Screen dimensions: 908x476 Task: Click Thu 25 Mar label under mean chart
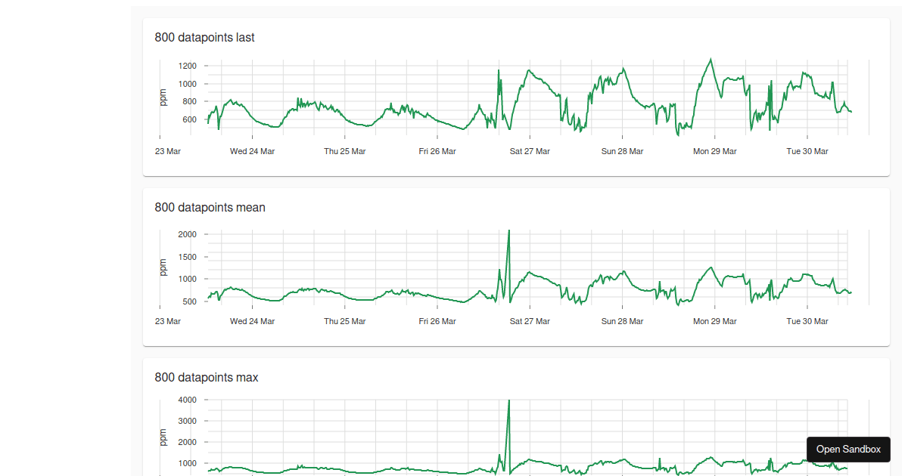[345, 321]
